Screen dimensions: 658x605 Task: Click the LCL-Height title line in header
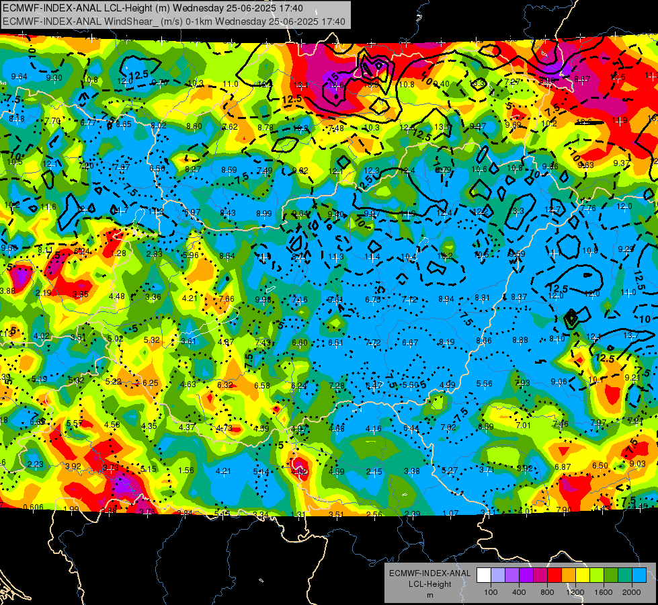coord(153,8)
